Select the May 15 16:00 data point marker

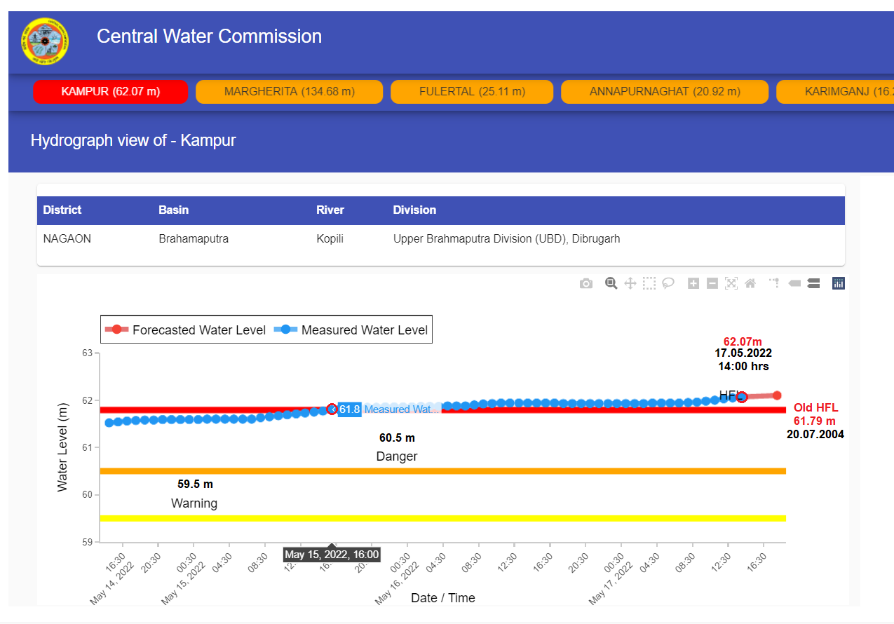pos(332,408)
